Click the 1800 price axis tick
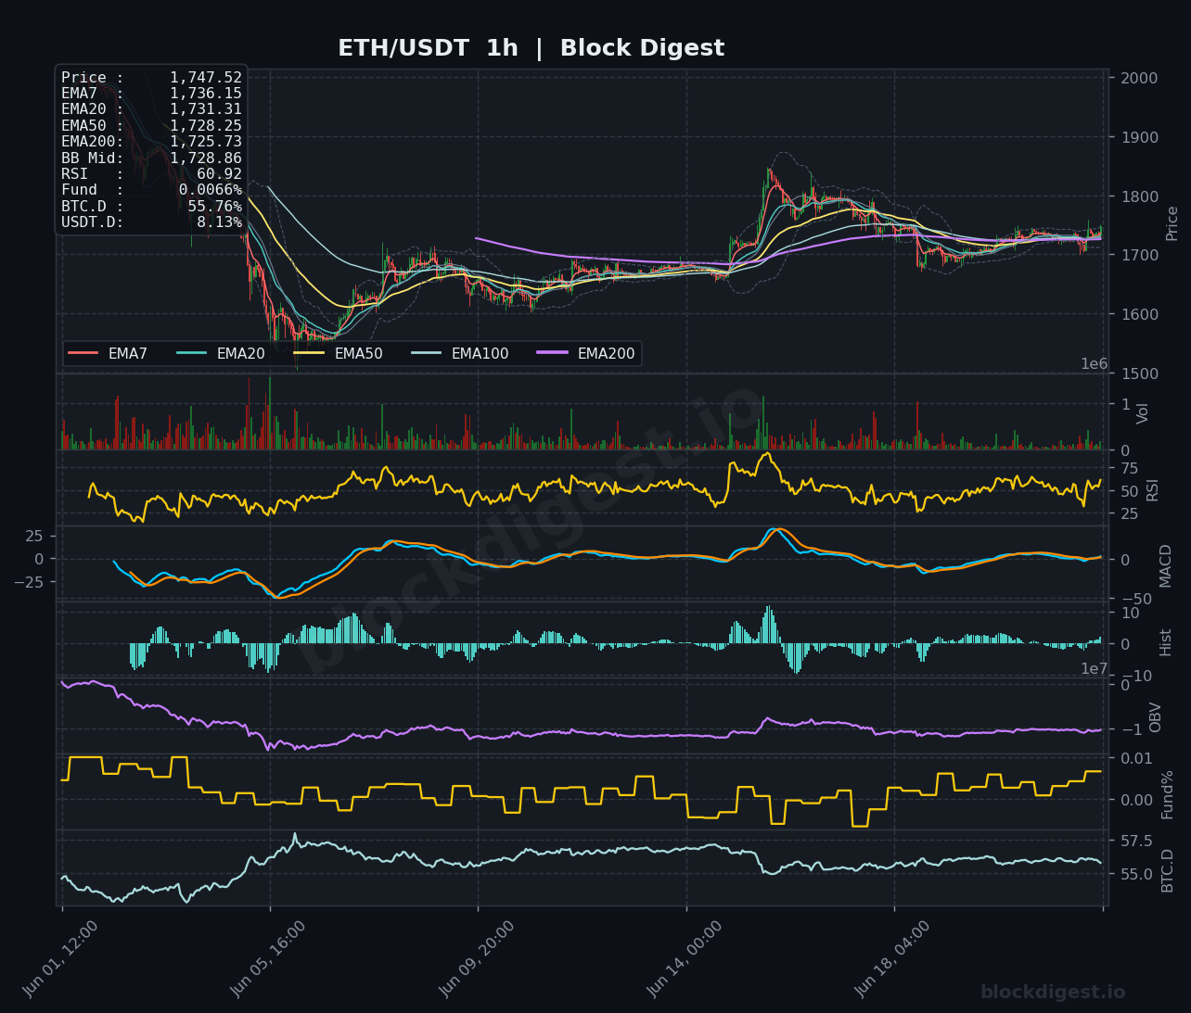1191x1013 pixels. point(1139,196)
